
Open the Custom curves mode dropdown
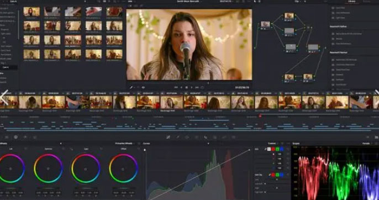273,144
